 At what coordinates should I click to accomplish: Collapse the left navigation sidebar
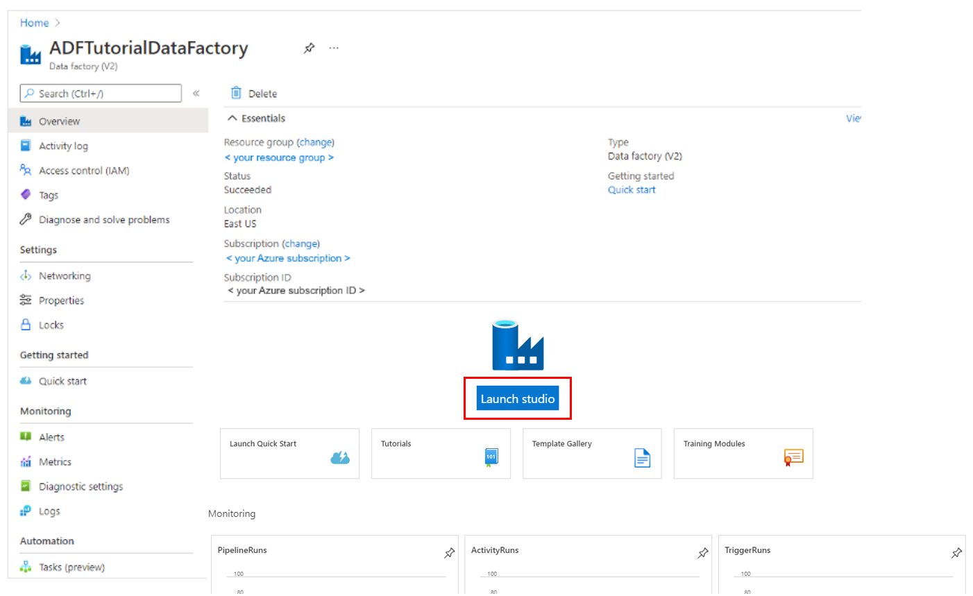tap(196, 93)
